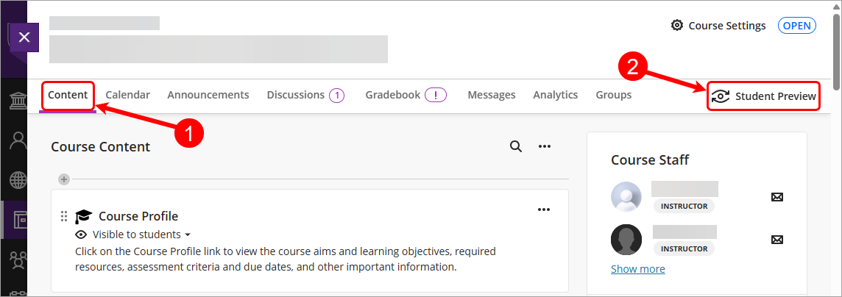Viewport: 842px width, 297px height.
Task: Add content using the plus divider icon
Action: coord(64,179)
